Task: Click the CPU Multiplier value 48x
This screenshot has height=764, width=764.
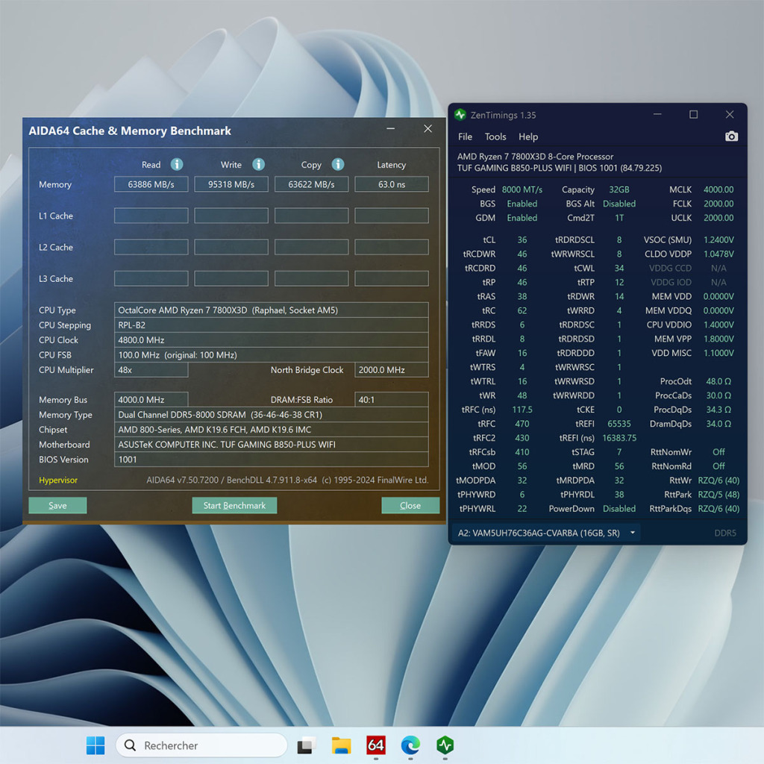Action: coord(151,370)
